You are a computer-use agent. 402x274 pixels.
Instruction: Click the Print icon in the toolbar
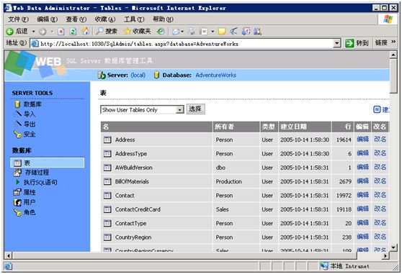point(191,31)
